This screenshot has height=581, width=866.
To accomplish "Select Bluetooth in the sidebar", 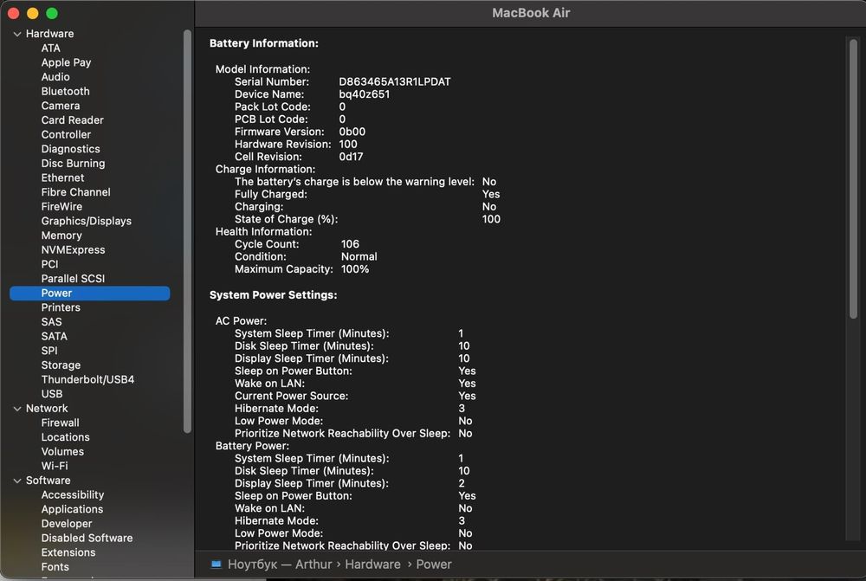I will pos(65,91).
